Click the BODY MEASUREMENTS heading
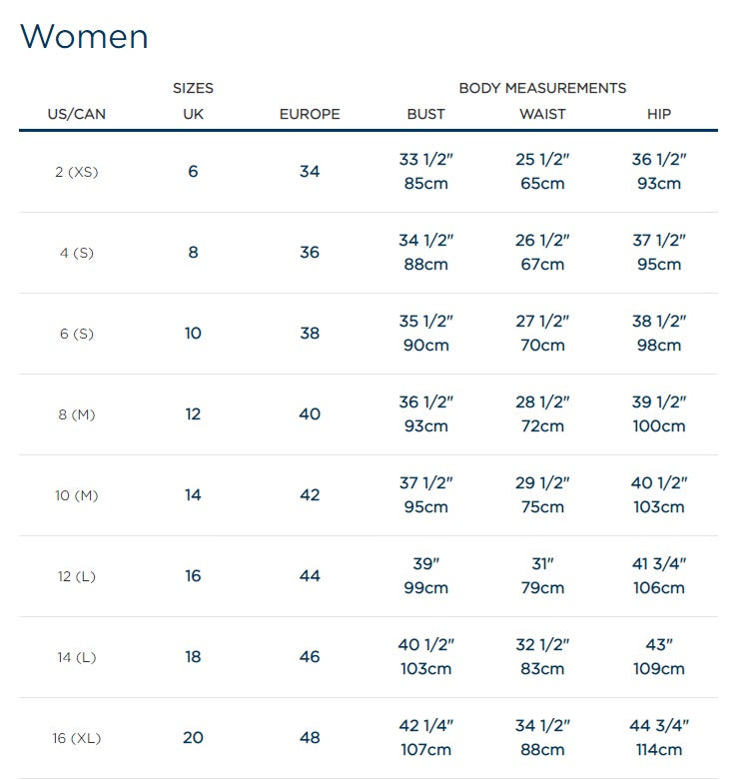The image size is (745, 780). pos(542,88)
